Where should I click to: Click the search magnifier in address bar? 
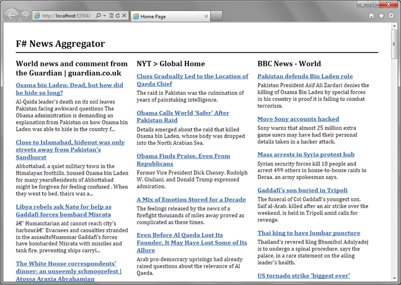pos(98,15)
